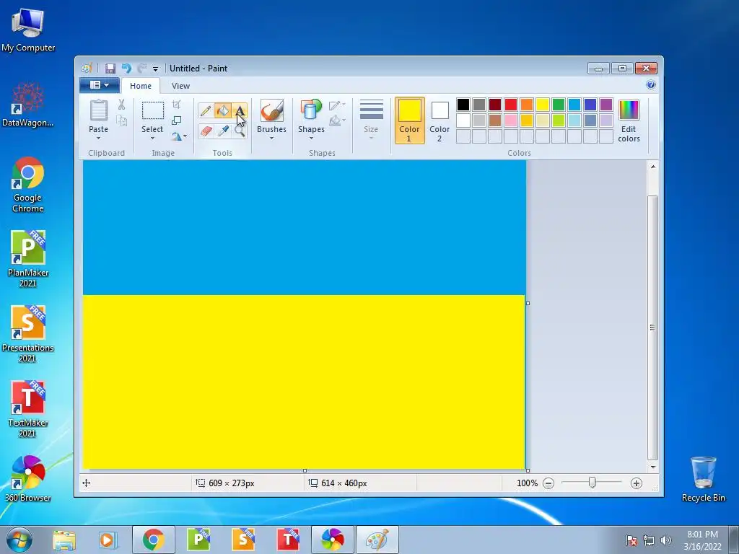Pick the orange color swatch
This screenshot has width=739, height=554.
pos(526,104)
